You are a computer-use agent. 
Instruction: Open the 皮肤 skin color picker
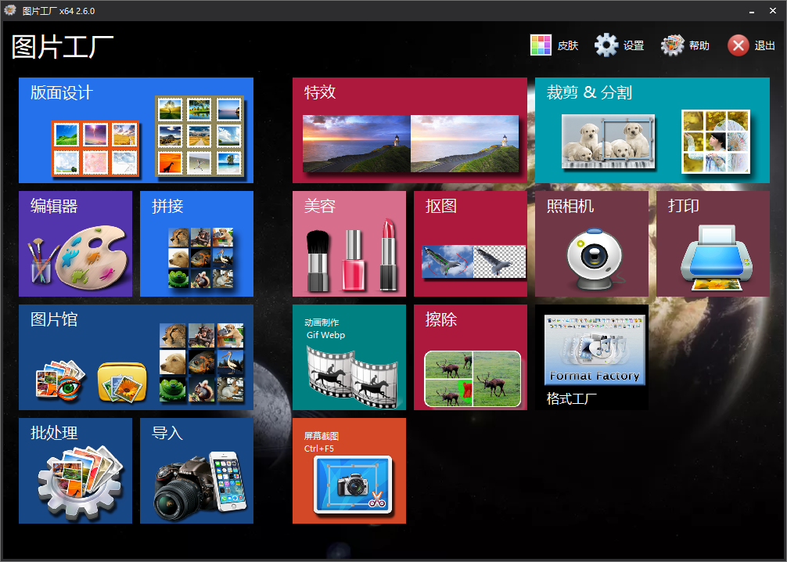coord(554,45)
